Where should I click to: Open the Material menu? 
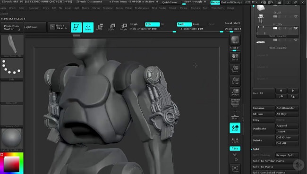pyautogui.click(x=108, y=8)
